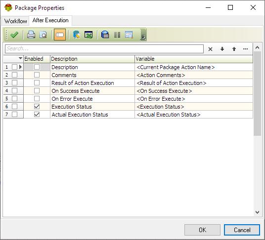Select row 5 selector checkbox

click(14, 99)
